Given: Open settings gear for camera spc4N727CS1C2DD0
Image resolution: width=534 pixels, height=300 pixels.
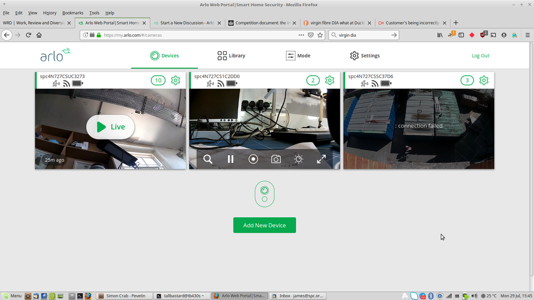Looking at the screenshot, I should coord(330,80).
